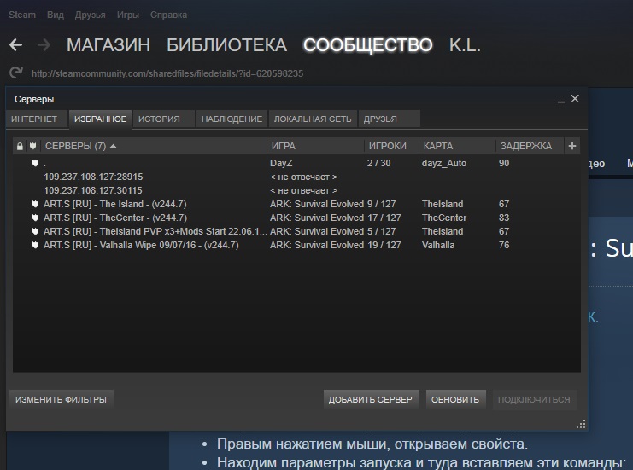
Task: Open the Друзья menu in menu bar
Action: pyautogui.click(x=90, y=15)
